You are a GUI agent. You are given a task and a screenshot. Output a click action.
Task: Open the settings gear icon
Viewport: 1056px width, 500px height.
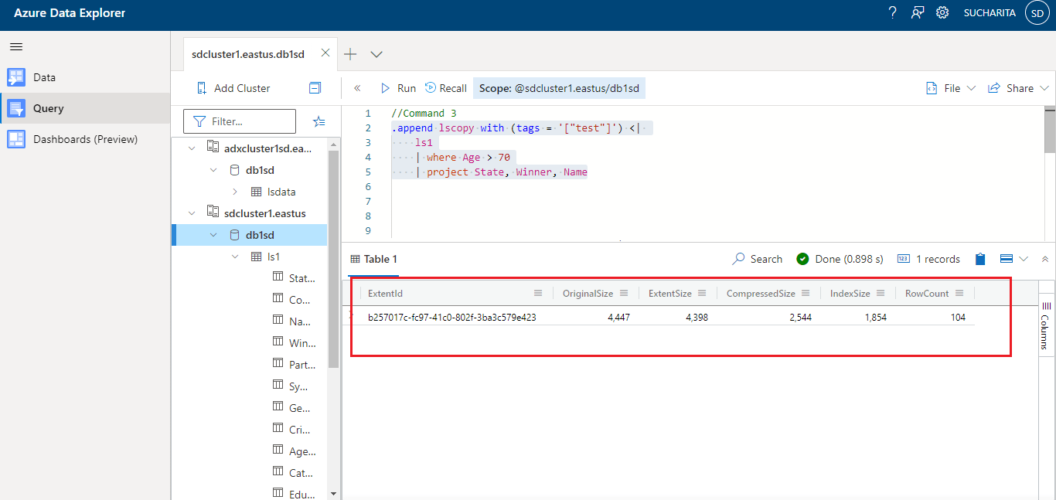(942, 12)
